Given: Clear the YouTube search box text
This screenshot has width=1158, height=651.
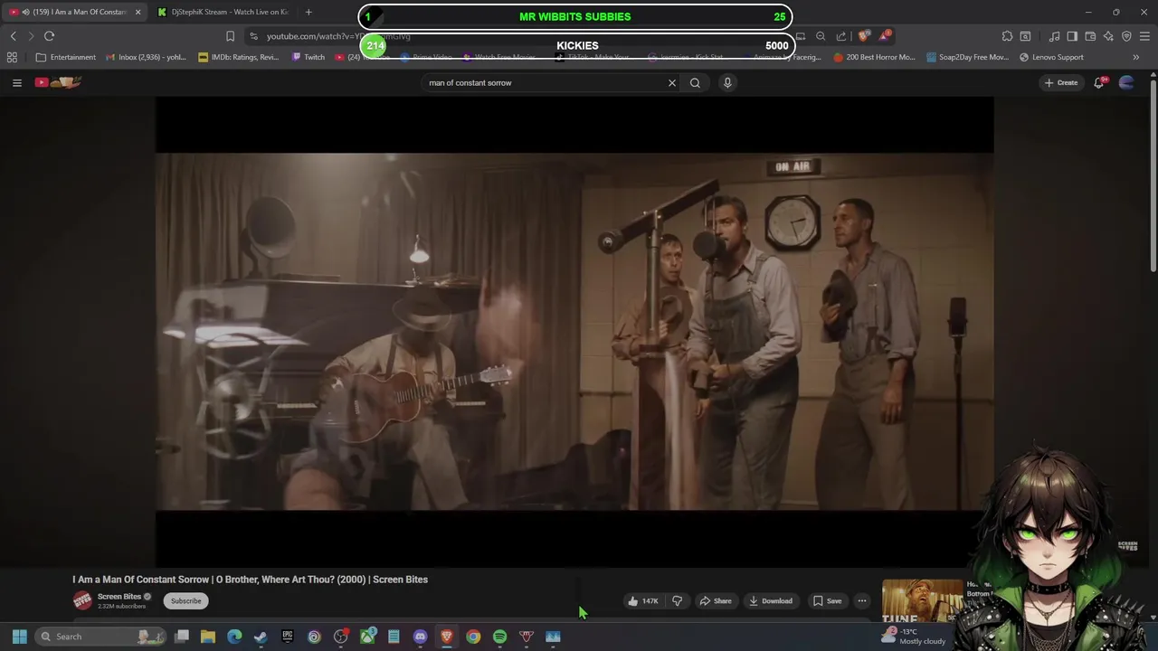Looking at the screenshot, I should [x=671, y=82].
